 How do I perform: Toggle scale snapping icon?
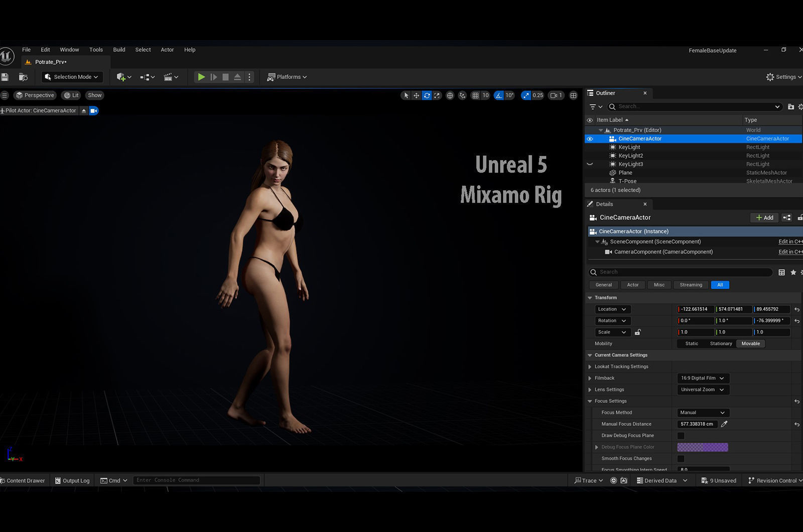click(525, 95)
